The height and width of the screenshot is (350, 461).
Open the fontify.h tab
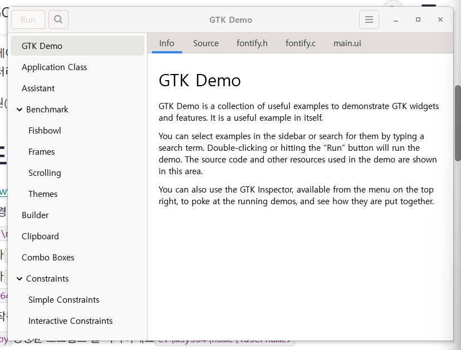tap(252, 43)
